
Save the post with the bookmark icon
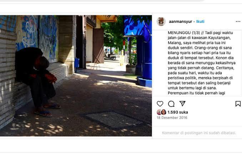point(238,104)
